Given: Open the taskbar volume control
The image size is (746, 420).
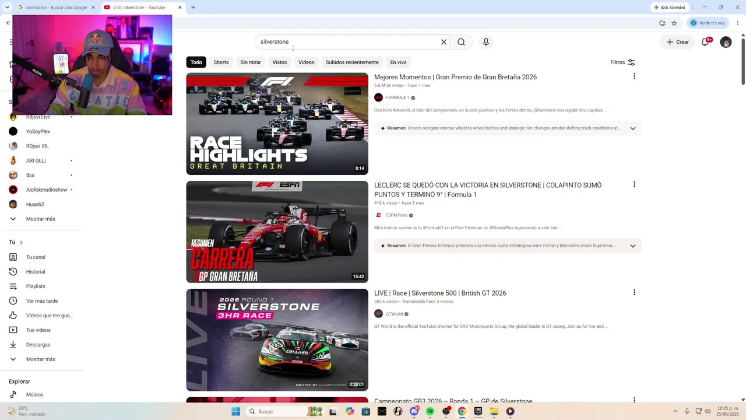Looking at the screenshot, I should tap(708, 411).
